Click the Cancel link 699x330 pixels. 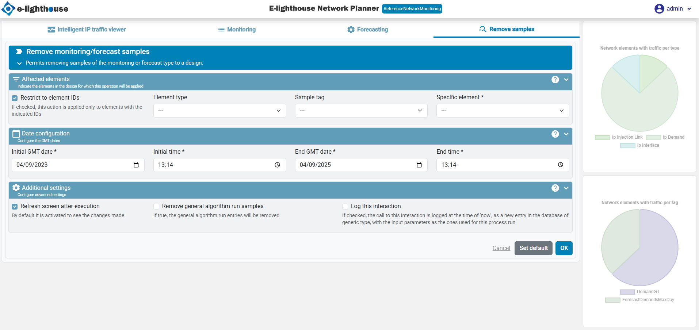[x=501, y=248]
